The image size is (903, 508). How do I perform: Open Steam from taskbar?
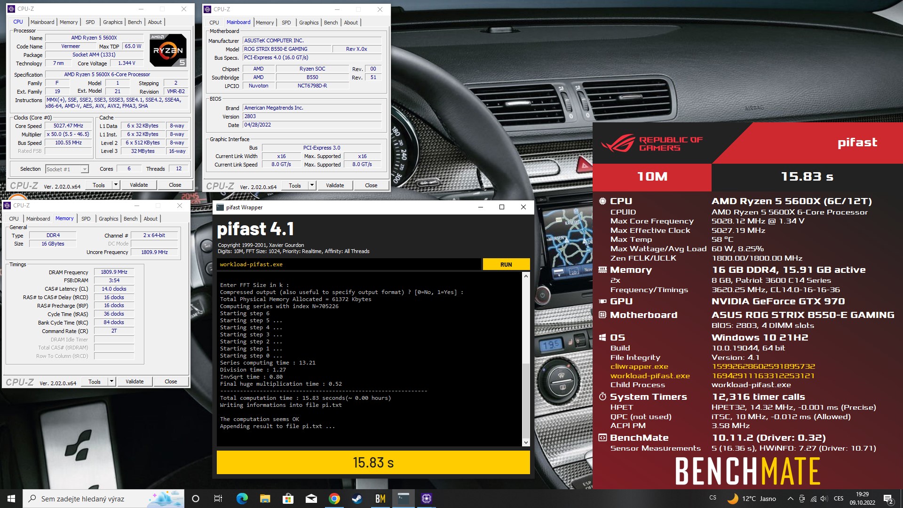tap(357, 499)
